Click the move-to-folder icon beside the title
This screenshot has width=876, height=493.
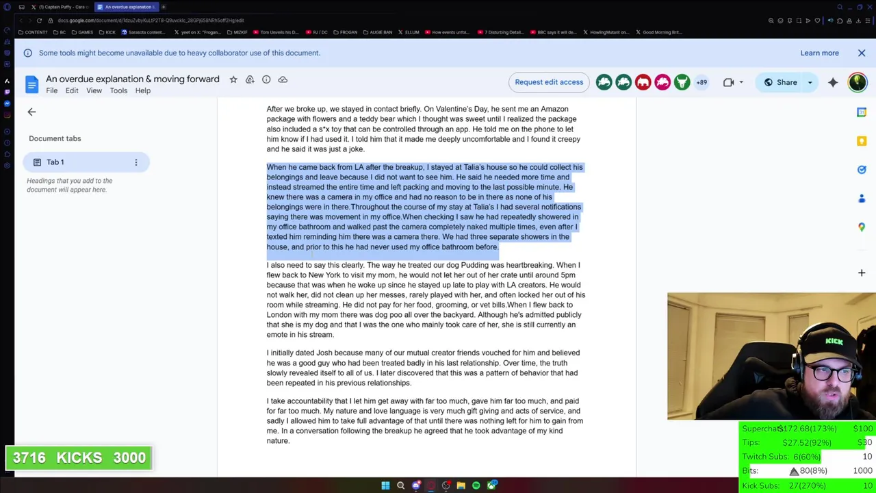coord(250,79)
